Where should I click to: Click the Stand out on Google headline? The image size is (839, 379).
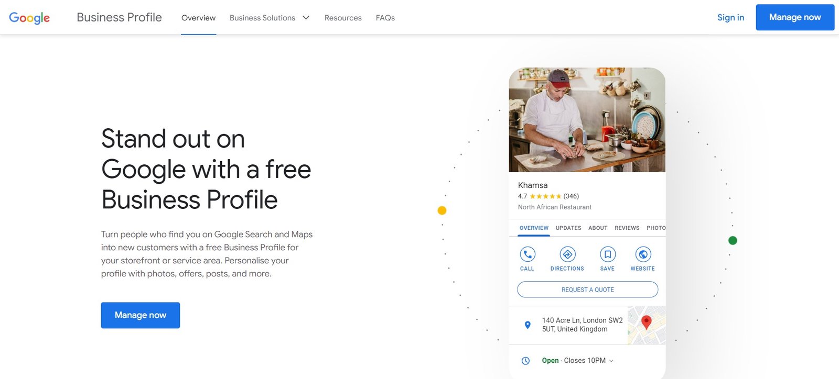[206, 169]
